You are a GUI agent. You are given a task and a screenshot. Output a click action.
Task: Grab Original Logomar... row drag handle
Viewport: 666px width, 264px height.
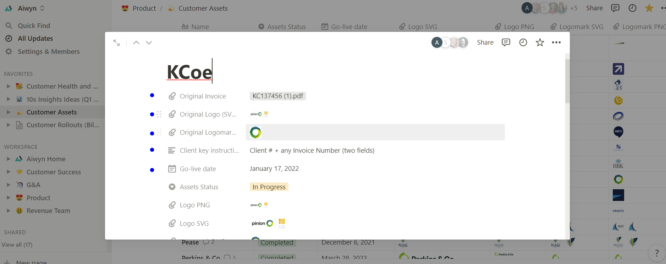[x=159, y=132]
